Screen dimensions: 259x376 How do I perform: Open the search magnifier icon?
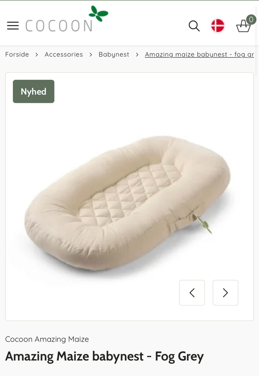pos(194,26)
